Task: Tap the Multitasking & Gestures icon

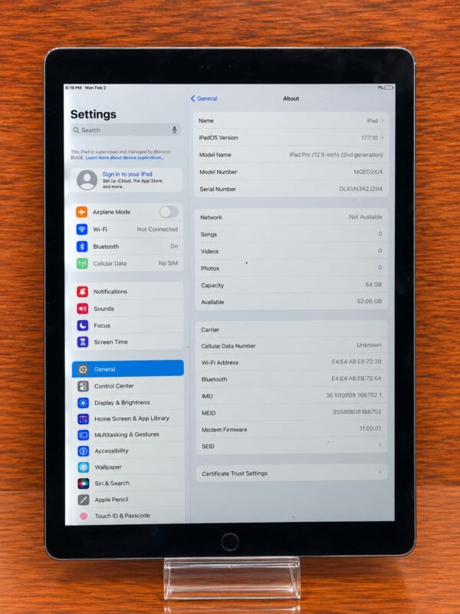Action: tap(84, 435)
